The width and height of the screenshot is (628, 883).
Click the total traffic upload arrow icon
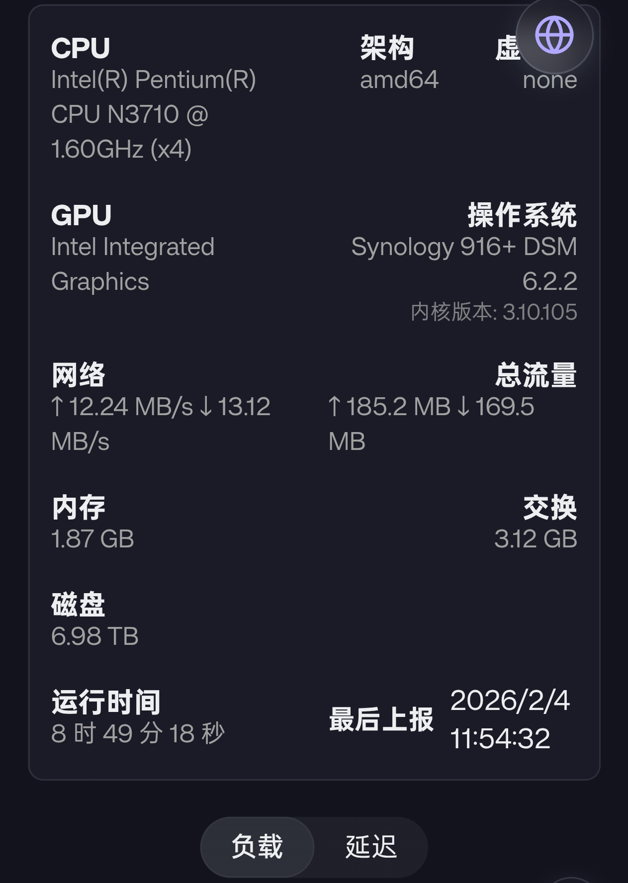(x=334, y=407)
